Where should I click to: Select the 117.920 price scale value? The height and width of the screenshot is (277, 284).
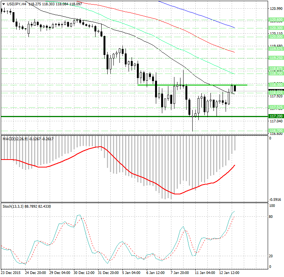click(x=276, y=96)
